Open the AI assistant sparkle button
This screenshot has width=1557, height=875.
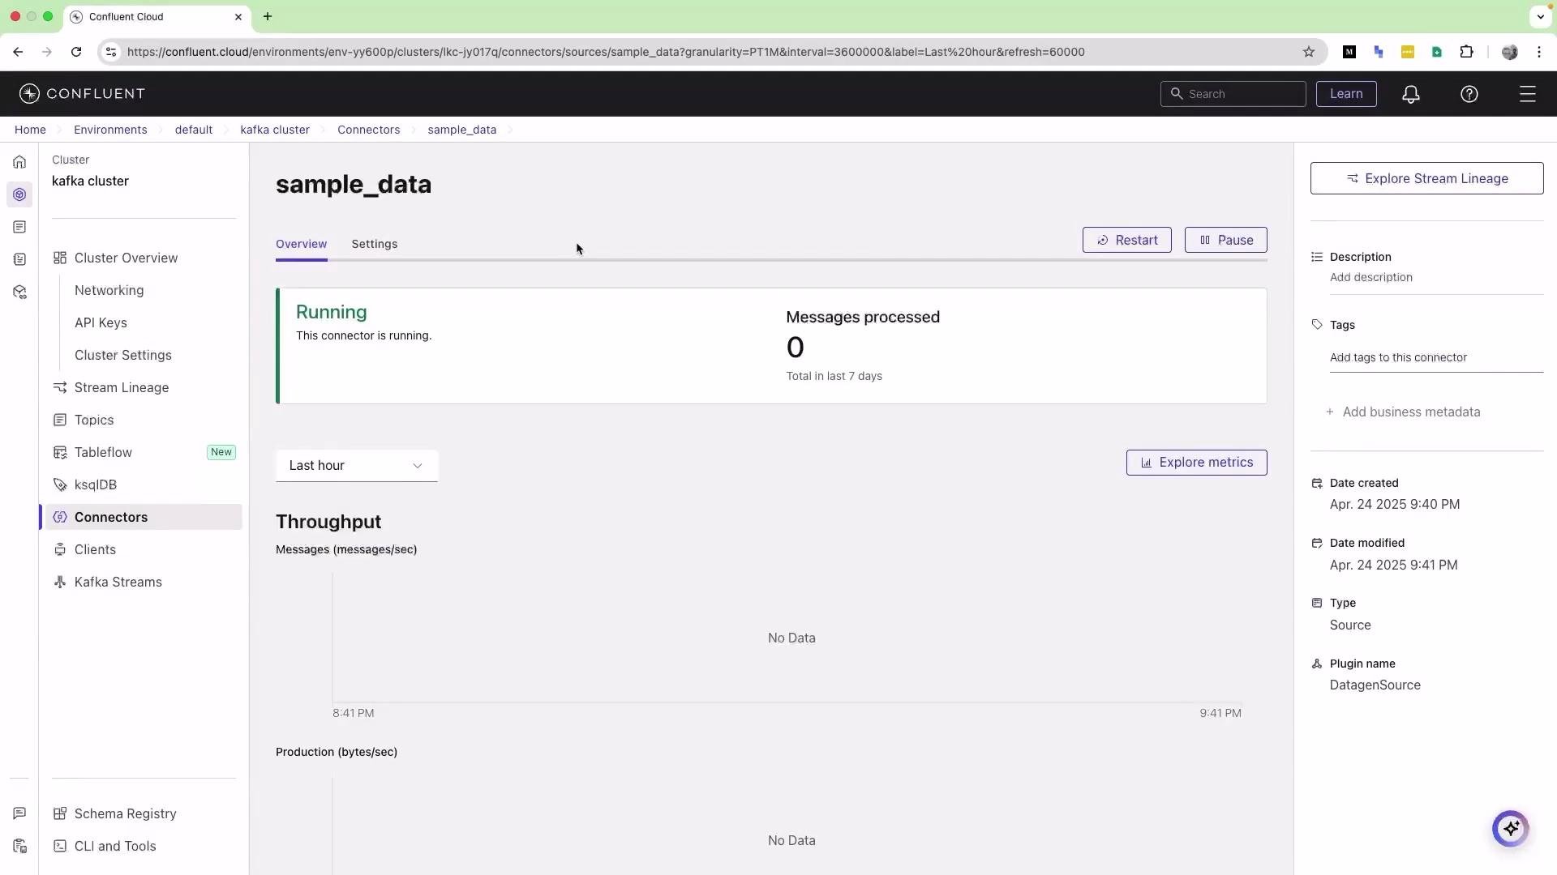pyautogui.click(x=1510, y=829)
